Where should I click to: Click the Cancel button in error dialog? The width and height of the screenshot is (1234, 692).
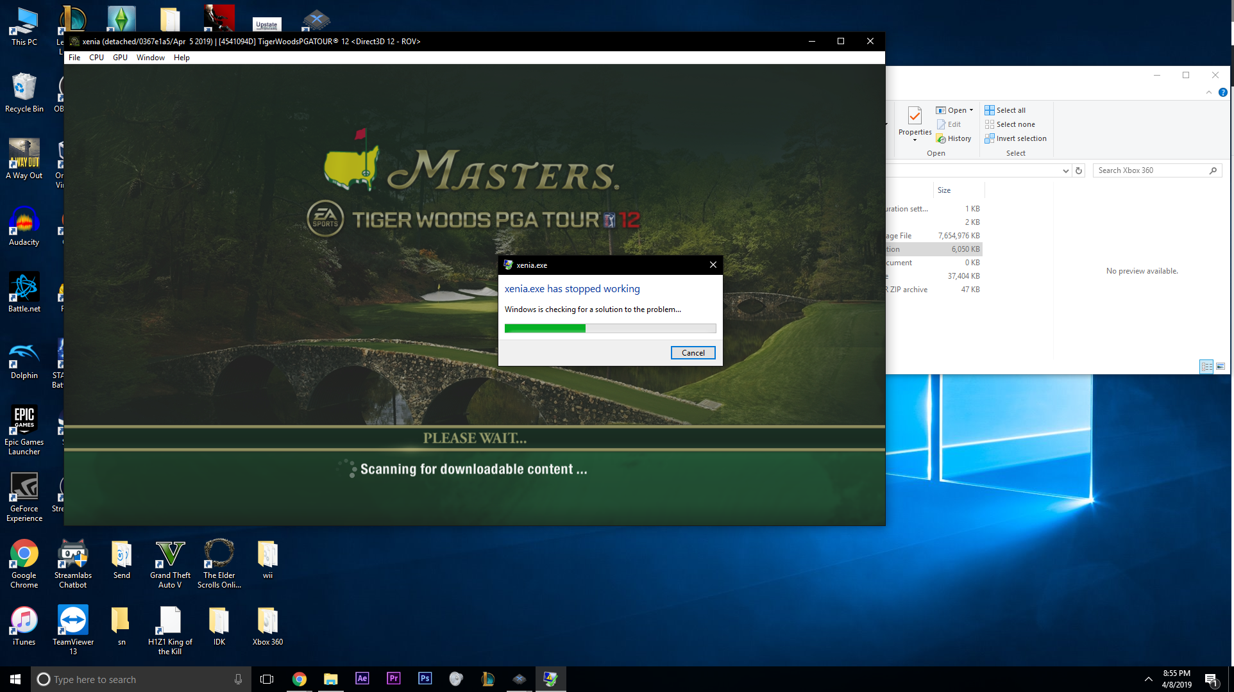point(693,353)
